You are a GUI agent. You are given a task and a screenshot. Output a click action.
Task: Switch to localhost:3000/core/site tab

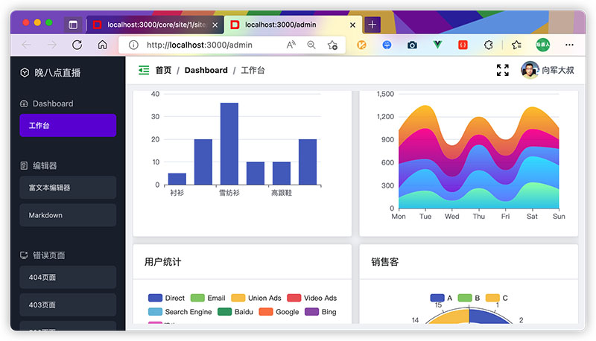154,25
